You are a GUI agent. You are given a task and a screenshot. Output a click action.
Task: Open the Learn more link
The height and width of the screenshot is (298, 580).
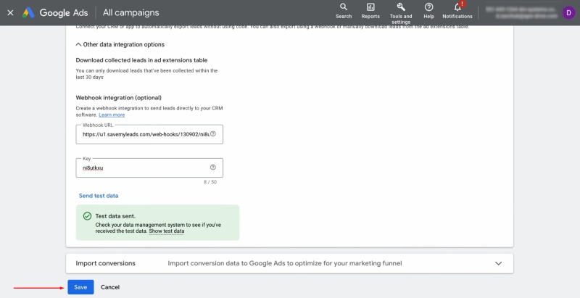pyautogui.click(x=112, y=115)
